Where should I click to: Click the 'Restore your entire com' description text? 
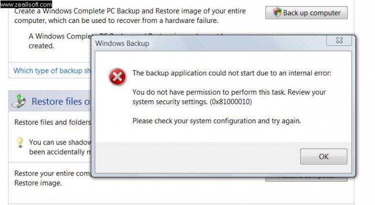pos(52,178)
